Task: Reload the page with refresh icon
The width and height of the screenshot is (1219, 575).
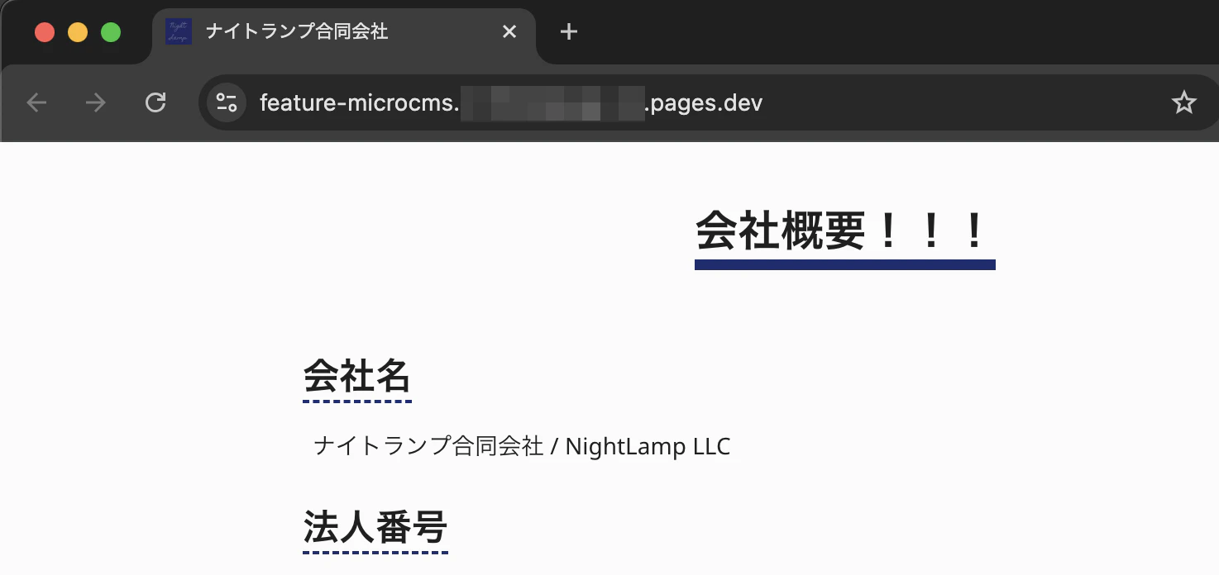Action: [155, 102]
